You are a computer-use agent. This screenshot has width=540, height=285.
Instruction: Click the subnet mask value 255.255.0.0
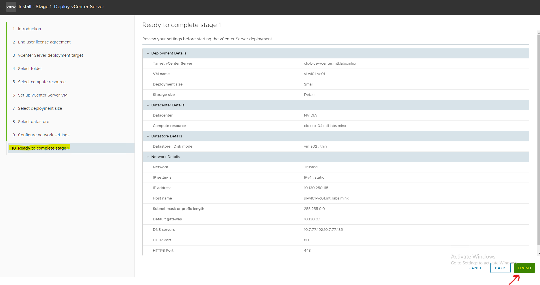click(x=314, y=209)
